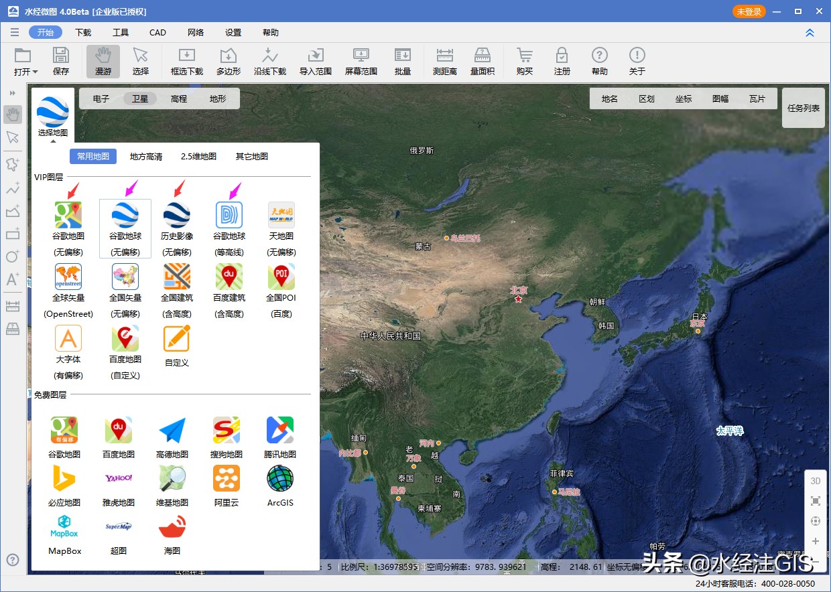Switch map type to 电子
This screenshot has height=592, width=831.
click(101, 98)
